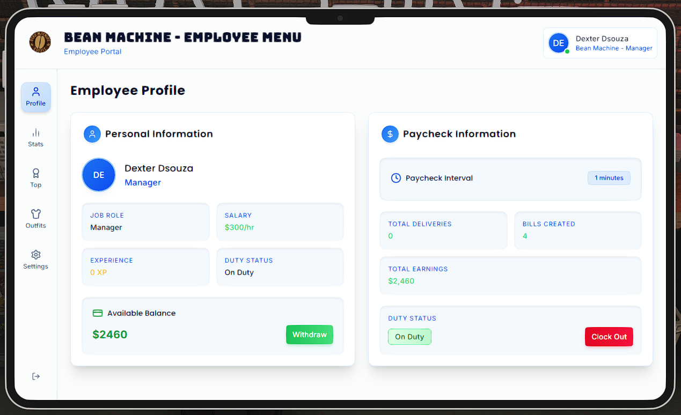Viewport: 681px width, 415px height.
Task: Click Dexter Dsouza name in Personal Information
Action: [159, 168]
